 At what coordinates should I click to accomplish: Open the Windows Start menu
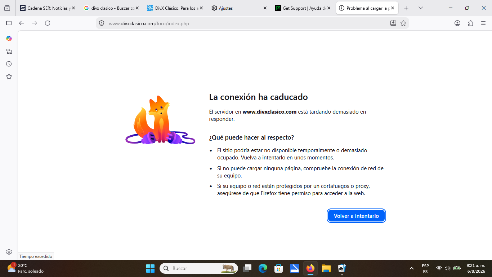150,268
